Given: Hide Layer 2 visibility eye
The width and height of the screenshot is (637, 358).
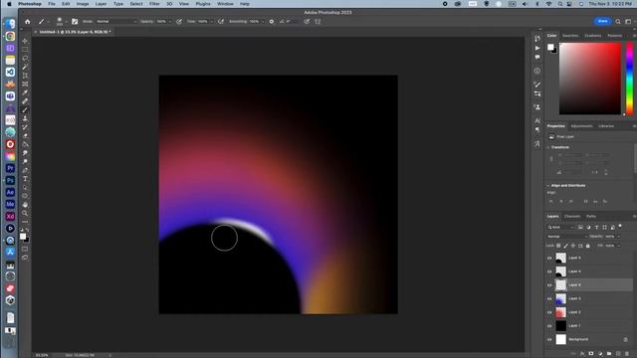Looking at the screenshot, I should tap(549, 312).
